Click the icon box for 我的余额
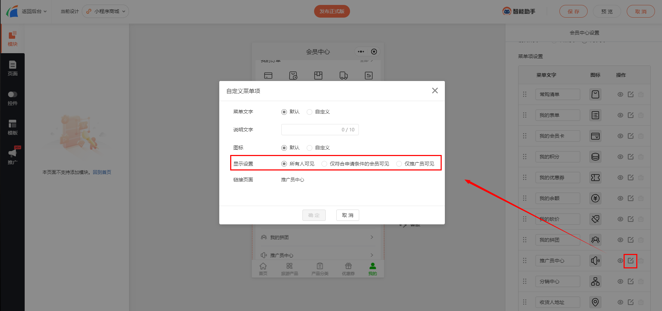Image resolution: width=662 pixels, height=311 pixels. [595, 198]
